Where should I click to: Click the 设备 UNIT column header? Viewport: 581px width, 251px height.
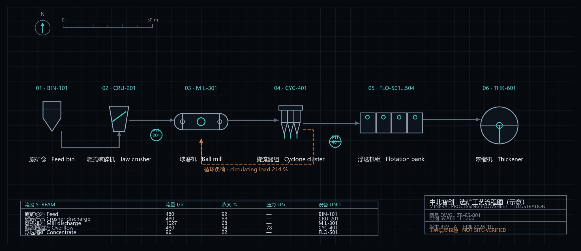tap(330, 205)
